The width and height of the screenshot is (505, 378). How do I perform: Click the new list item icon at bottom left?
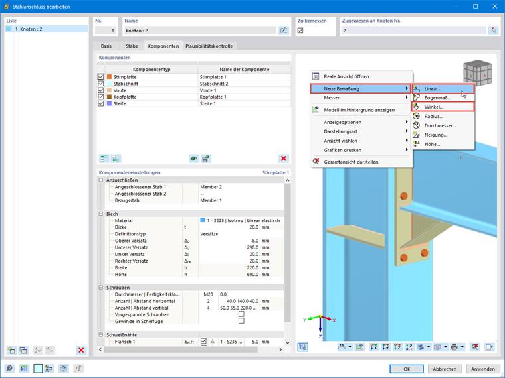click(11, 350)
